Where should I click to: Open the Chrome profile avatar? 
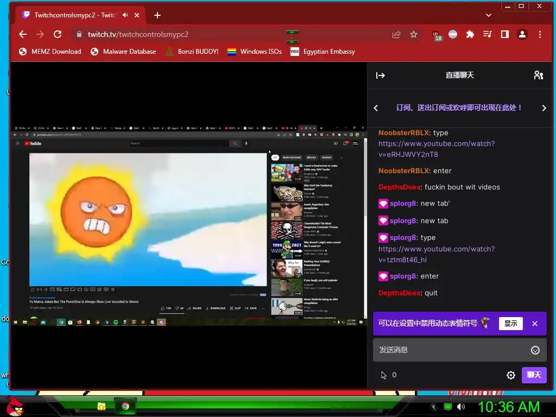tap(522, 34)
